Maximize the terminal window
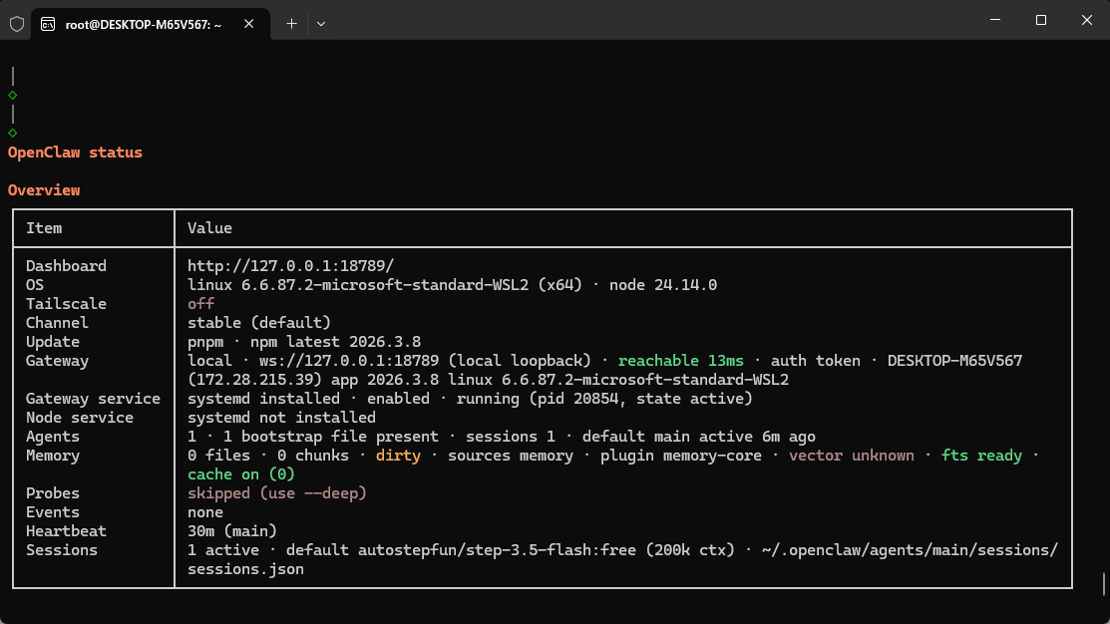This screenshot has height=624, width=1110. coord(1040,20)
